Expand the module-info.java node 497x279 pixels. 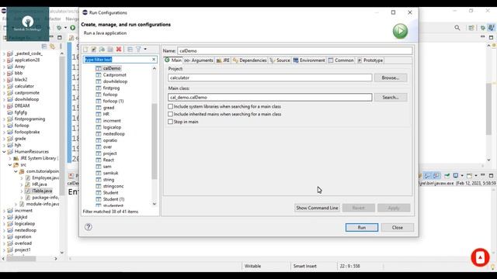(16, 205)
